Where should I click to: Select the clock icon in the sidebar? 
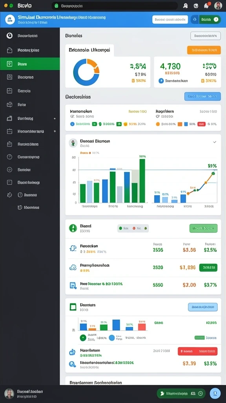pos(9,157)
